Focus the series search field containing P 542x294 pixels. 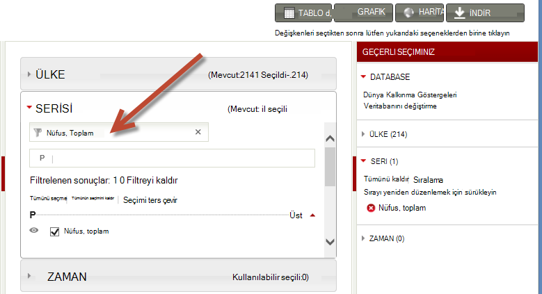click(x=172, y=158)
